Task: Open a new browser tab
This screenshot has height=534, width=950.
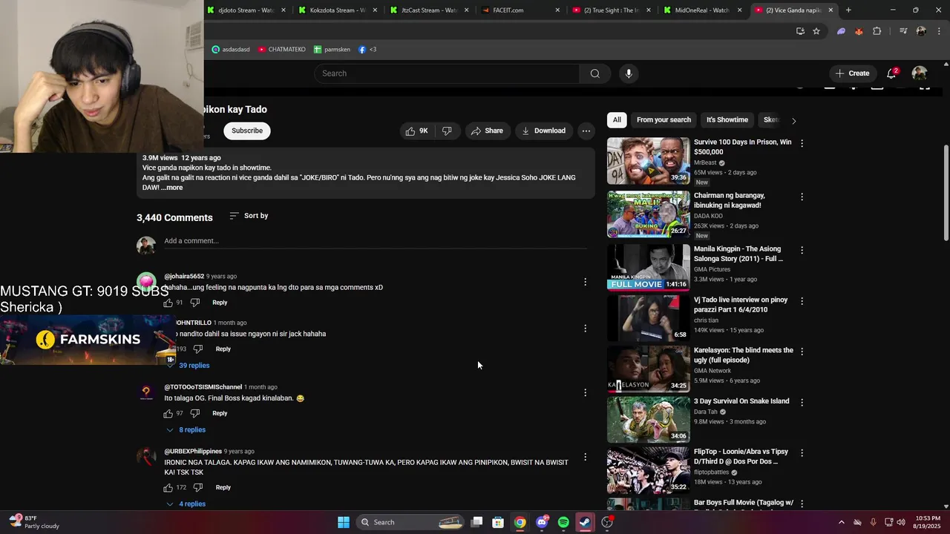Action: (848, 10)
